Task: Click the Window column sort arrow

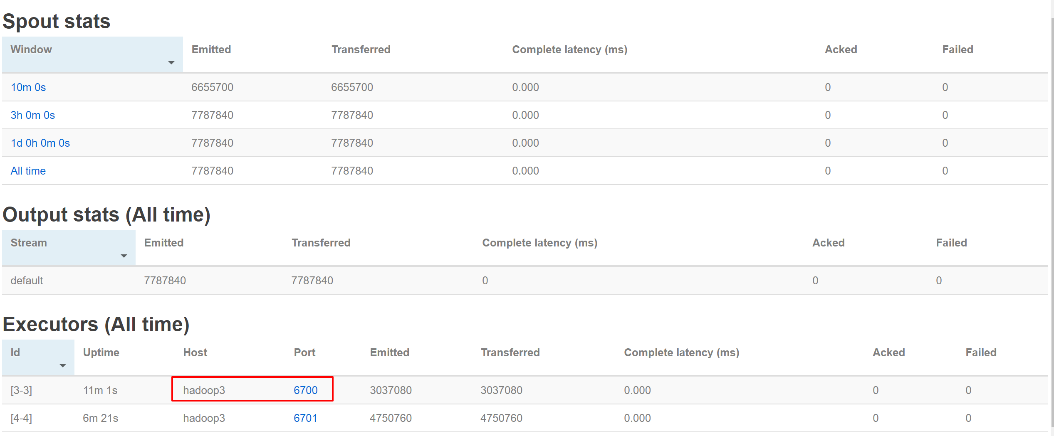Action: coord(171,63)
